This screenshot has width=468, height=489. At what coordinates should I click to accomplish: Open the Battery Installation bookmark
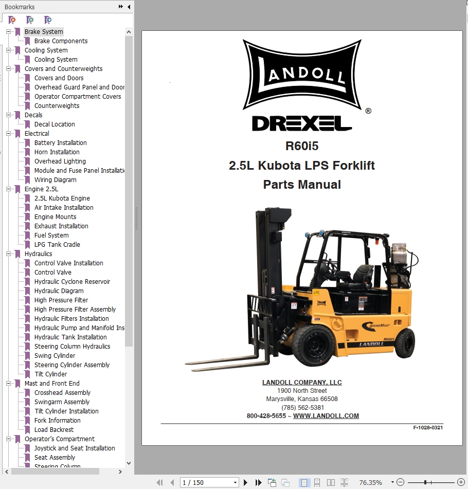point(61,143)
